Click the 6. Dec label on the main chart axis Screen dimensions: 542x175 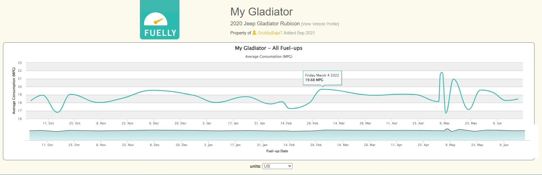tap(154, 123)
